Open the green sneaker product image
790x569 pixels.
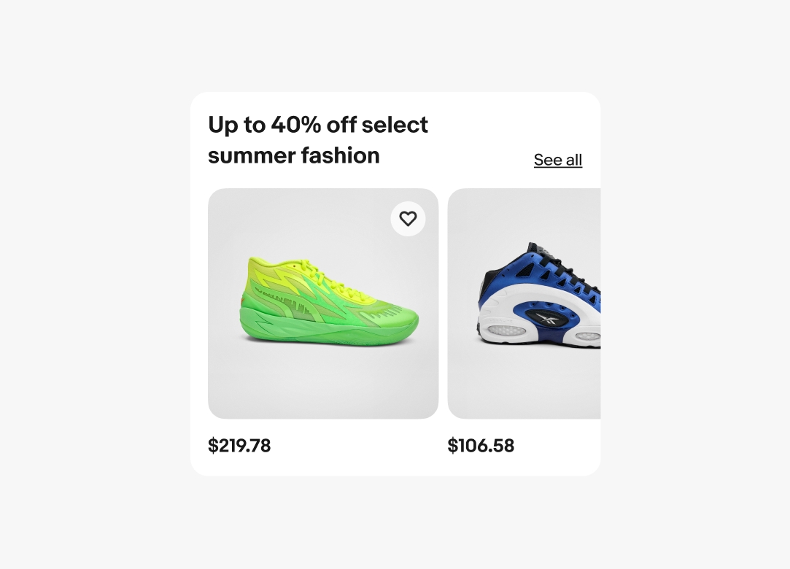323,303
